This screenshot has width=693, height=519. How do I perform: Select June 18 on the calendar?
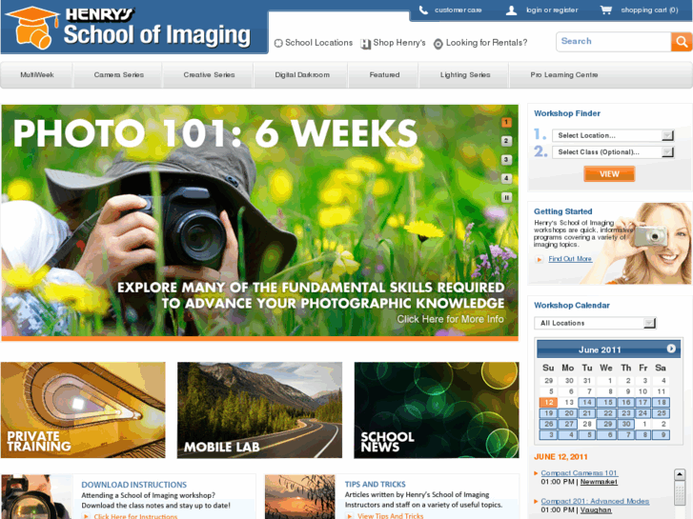(x=662, y=403)
